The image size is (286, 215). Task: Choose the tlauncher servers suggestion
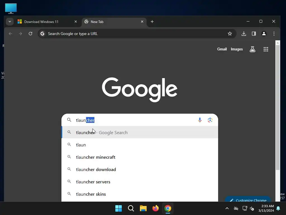tap(140, 182)
